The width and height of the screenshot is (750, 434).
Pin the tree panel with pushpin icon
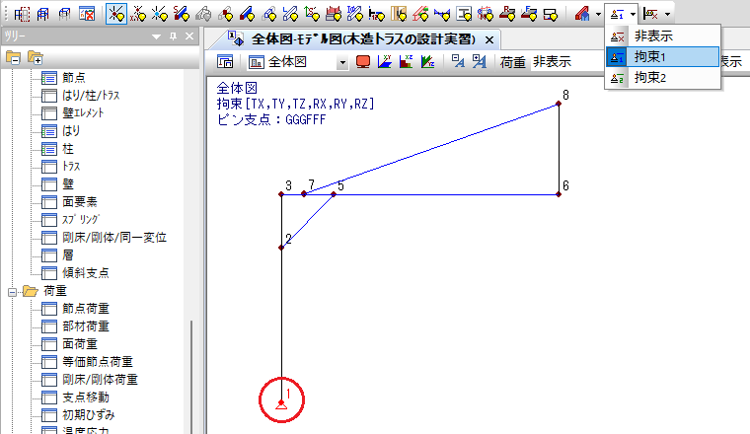point(173,36)
